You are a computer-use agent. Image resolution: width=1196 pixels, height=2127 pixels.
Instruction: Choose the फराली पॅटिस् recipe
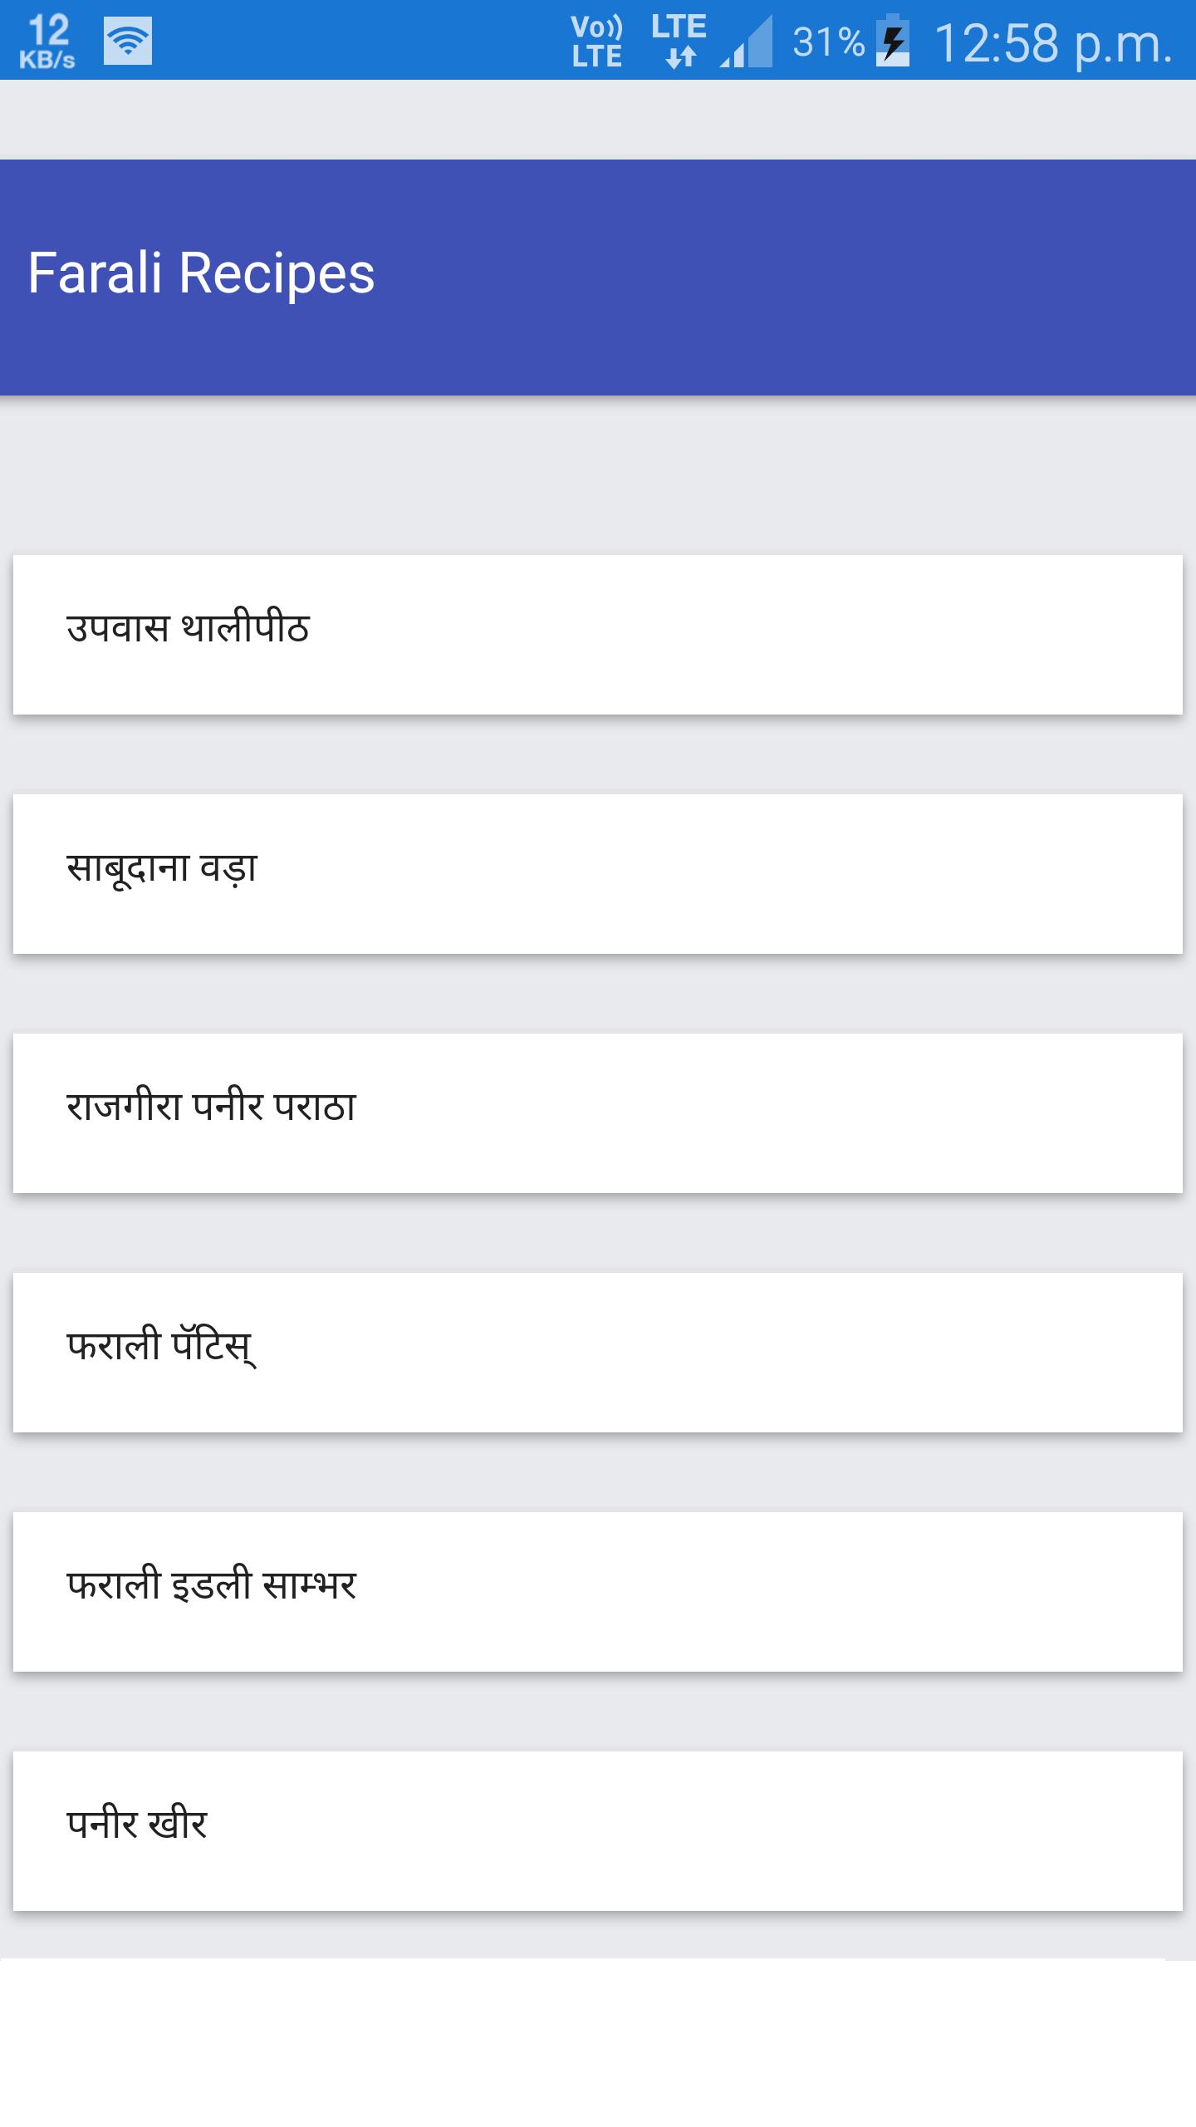(598, 1352)
